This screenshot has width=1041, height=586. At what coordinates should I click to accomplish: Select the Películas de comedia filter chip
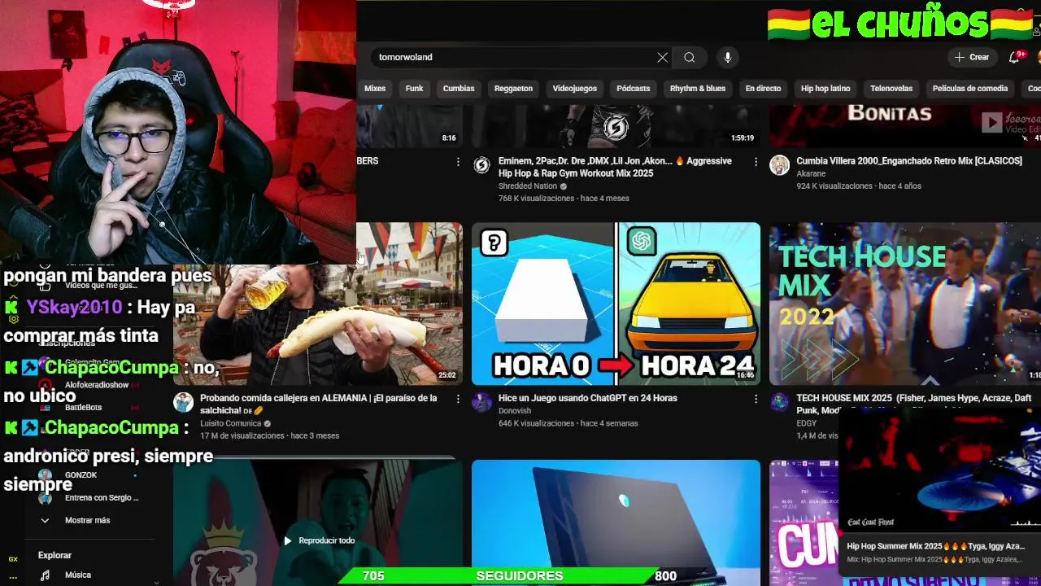(x=970, y=89)
